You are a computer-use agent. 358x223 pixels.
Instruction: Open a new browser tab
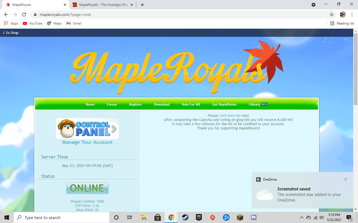142,5
